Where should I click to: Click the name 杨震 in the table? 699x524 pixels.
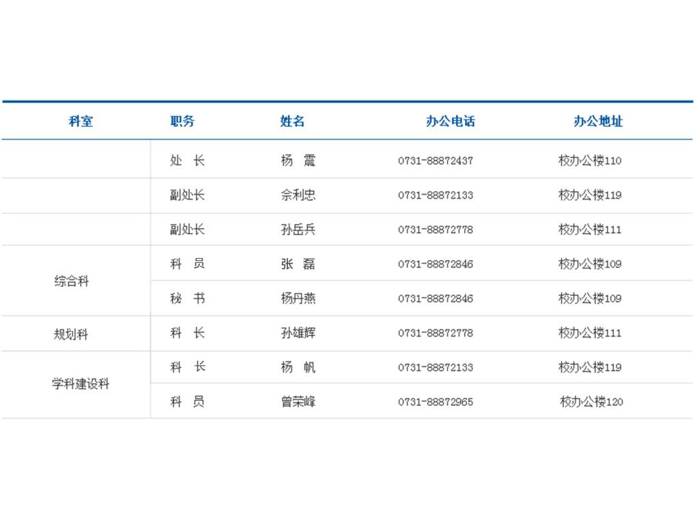[298, 161]
